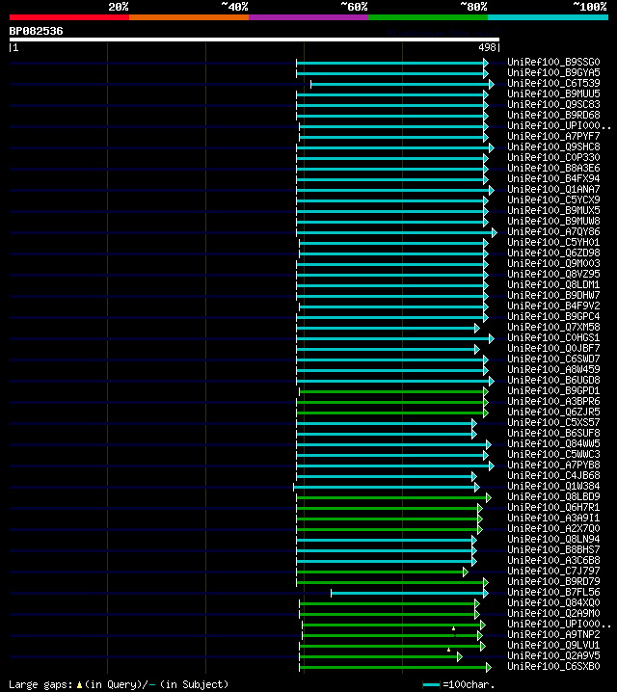
Task: Select the UniRef100_Q0JBF7 label
Action: click(553, 348)
